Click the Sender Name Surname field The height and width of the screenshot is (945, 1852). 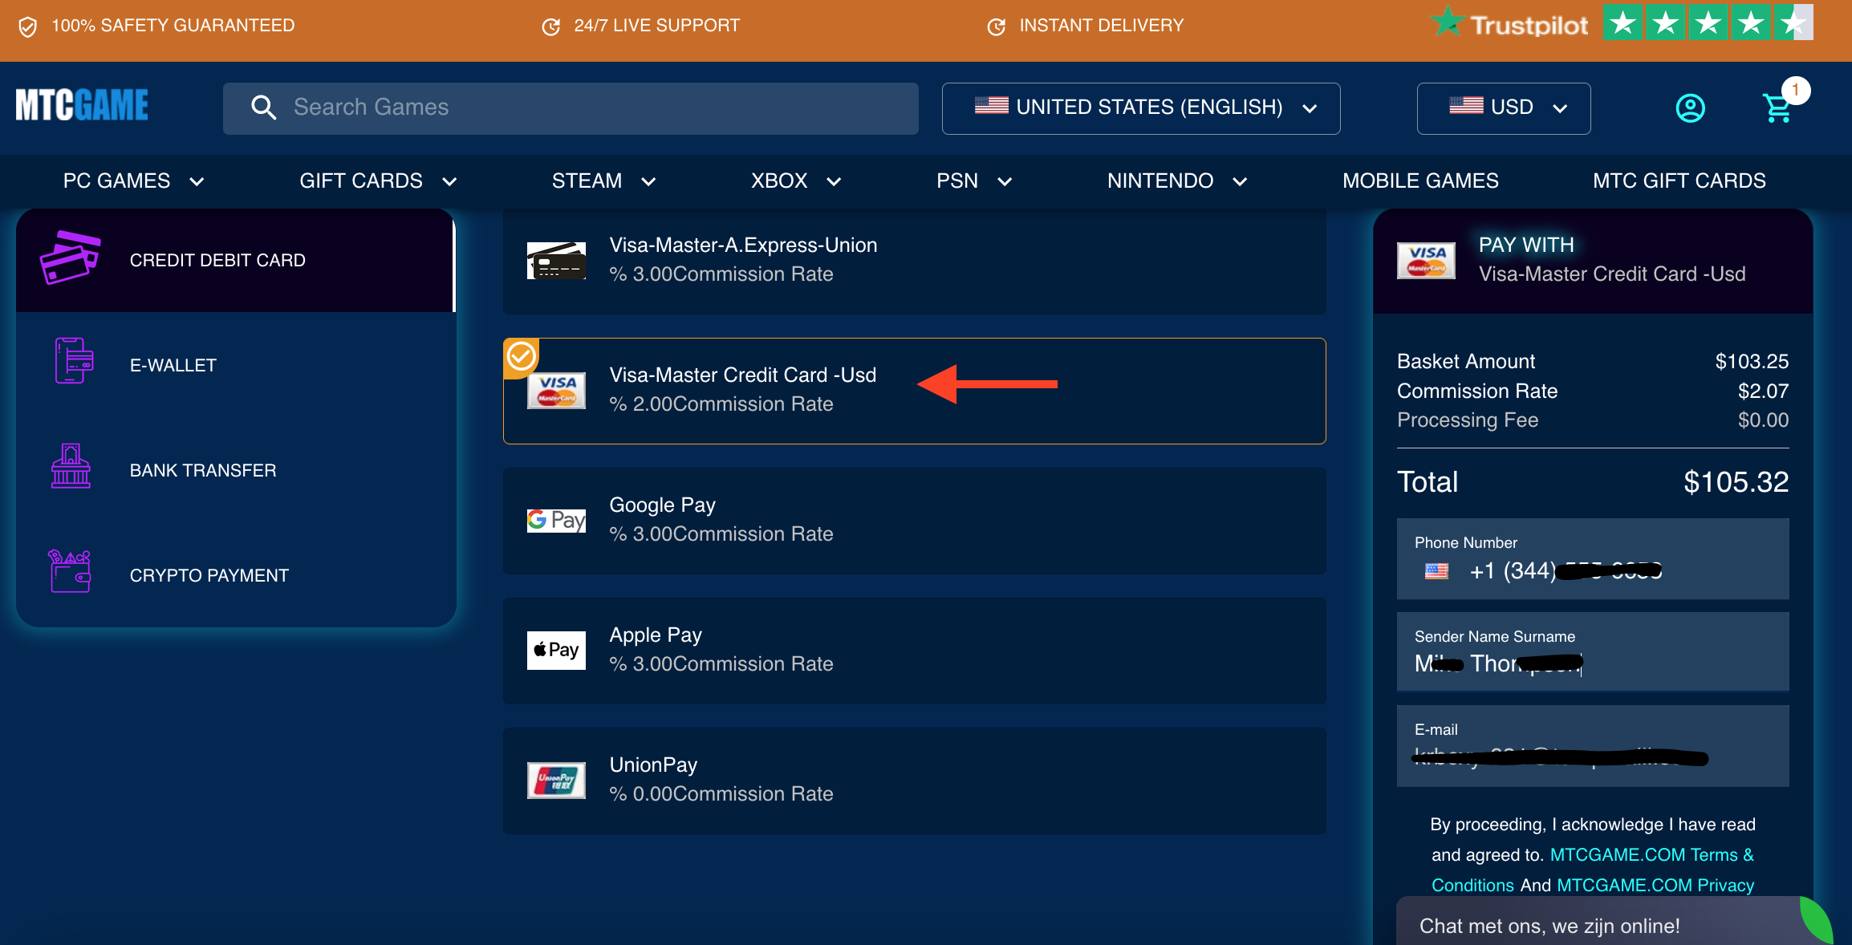coord(1593,651)
